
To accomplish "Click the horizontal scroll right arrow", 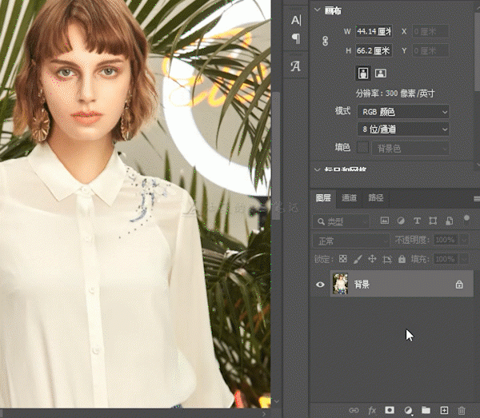I will point(264,414).
